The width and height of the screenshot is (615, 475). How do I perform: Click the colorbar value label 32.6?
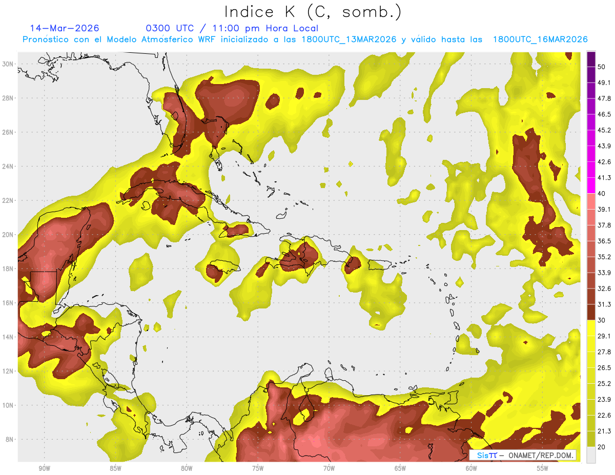(x=604, y=288)
